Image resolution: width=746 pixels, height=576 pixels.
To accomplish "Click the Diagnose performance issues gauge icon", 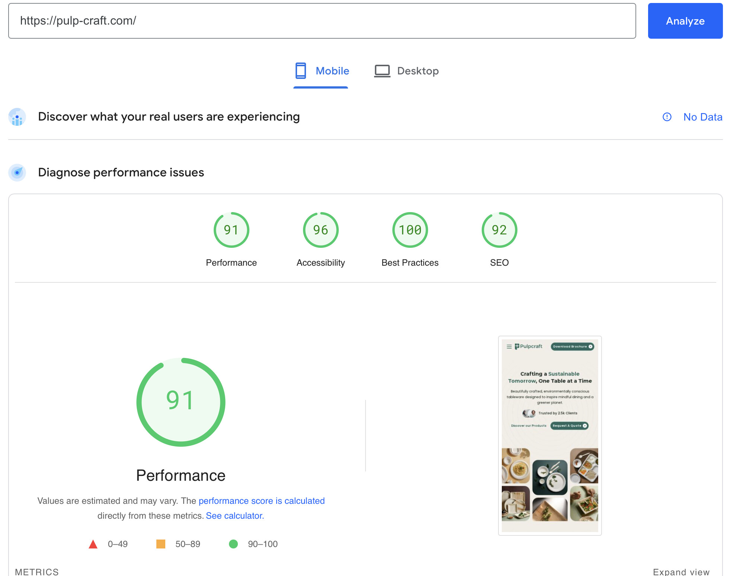I will (x=17, y=173).
